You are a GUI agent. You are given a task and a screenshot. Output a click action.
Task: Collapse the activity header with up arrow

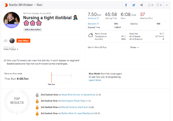pyautogui.click(x=167, y=5)
